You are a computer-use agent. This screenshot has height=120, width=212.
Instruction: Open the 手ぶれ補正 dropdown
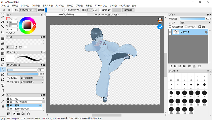pos(32,78)
